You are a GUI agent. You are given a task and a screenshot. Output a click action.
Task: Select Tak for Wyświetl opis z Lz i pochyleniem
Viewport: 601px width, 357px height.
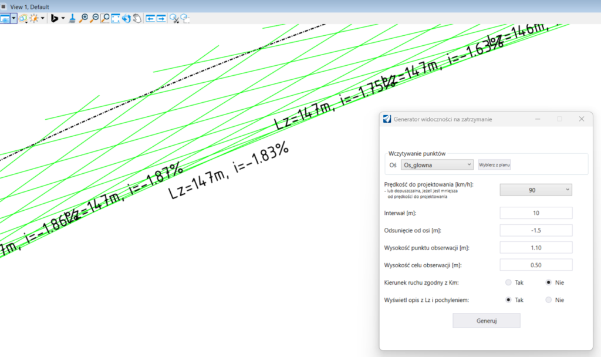[508, 299]
